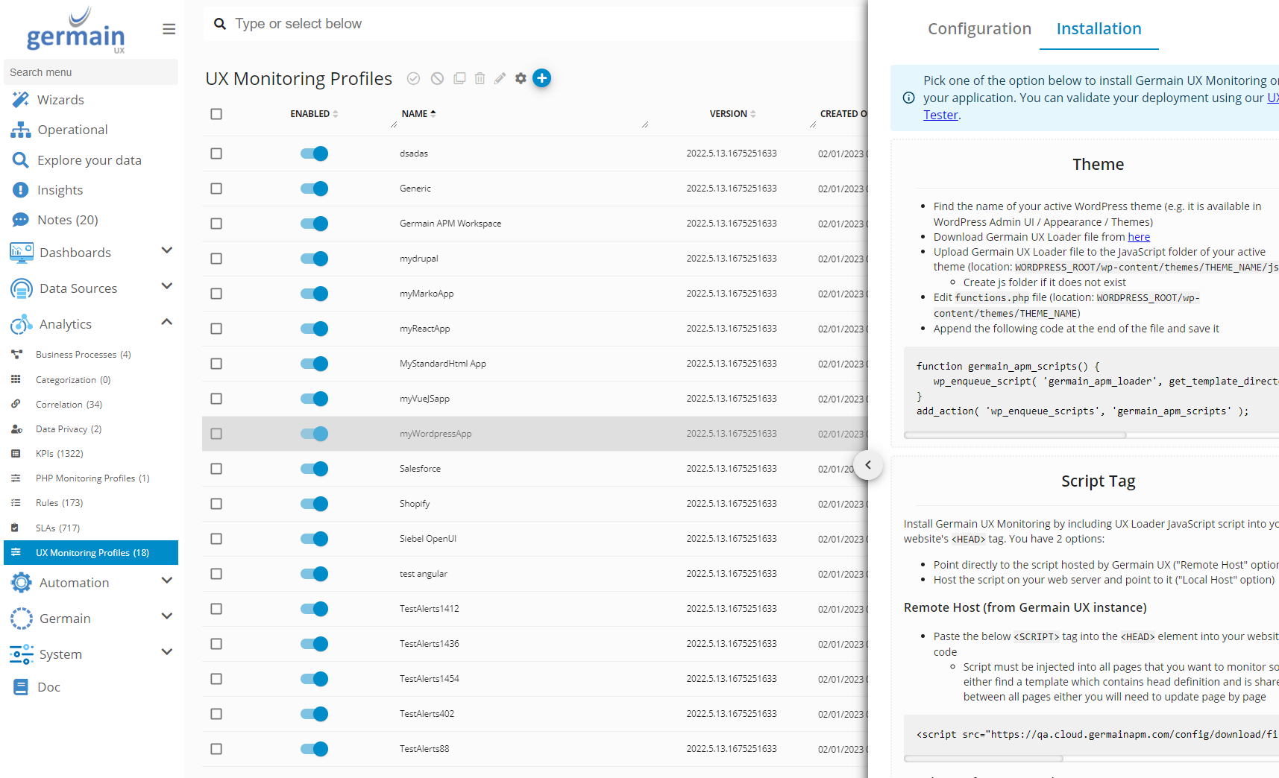Screen dimensions: 1279x778
Task: Click the duplicate profile copy icon
Action: coord(459,78)
